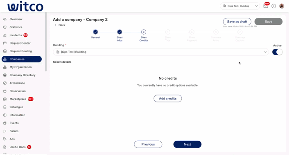Viewport: 289px width, 155px height.
Task: Click the Save button
Action: pyautogui.click(x=269, y=22)
